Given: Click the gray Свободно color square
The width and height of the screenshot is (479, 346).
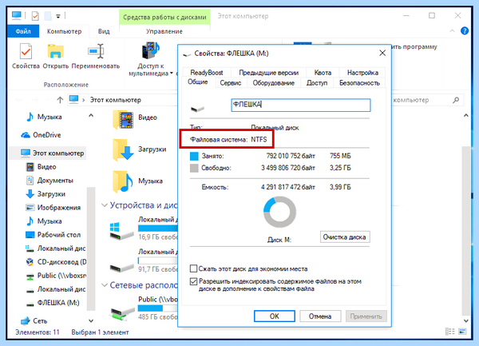Looking at the screenshot, I should (194, 168).
